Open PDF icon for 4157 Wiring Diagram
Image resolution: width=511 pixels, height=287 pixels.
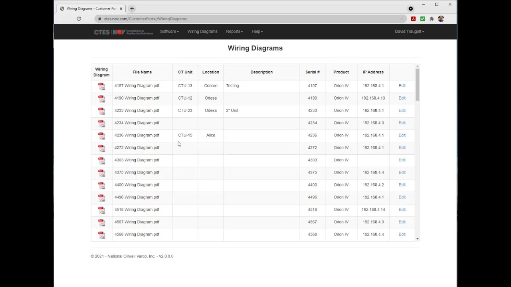coord(101,86)
